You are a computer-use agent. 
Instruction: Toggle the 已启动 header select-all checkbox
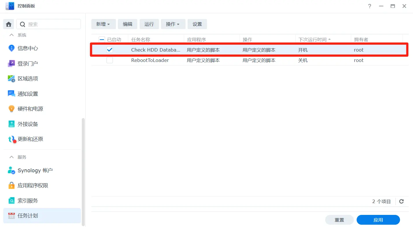[x=102, y=39]
